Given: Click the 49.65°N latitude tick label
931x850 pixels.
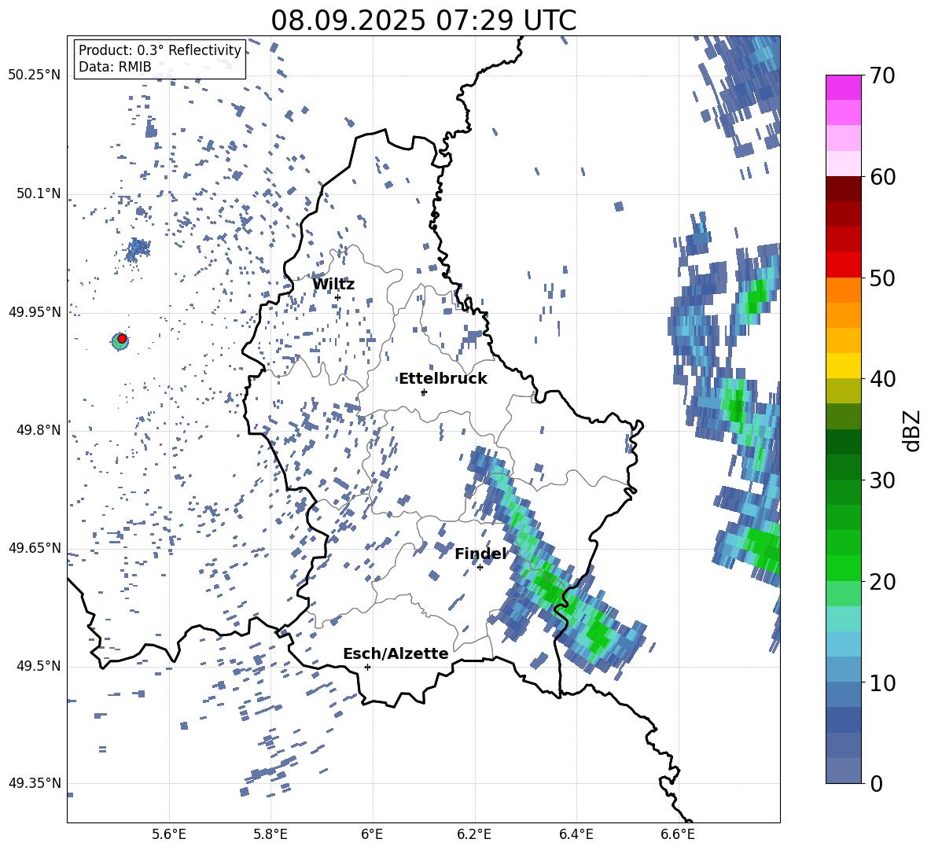Looking at the screenshot, I should [x=35, y=547].
